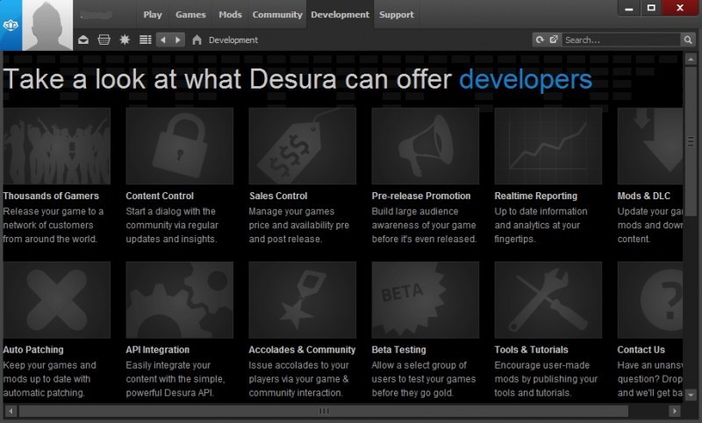This screenshot has height=423, width=702.
Task: Click the inbox mail icon in toolbar
Action: pos(83,39)
